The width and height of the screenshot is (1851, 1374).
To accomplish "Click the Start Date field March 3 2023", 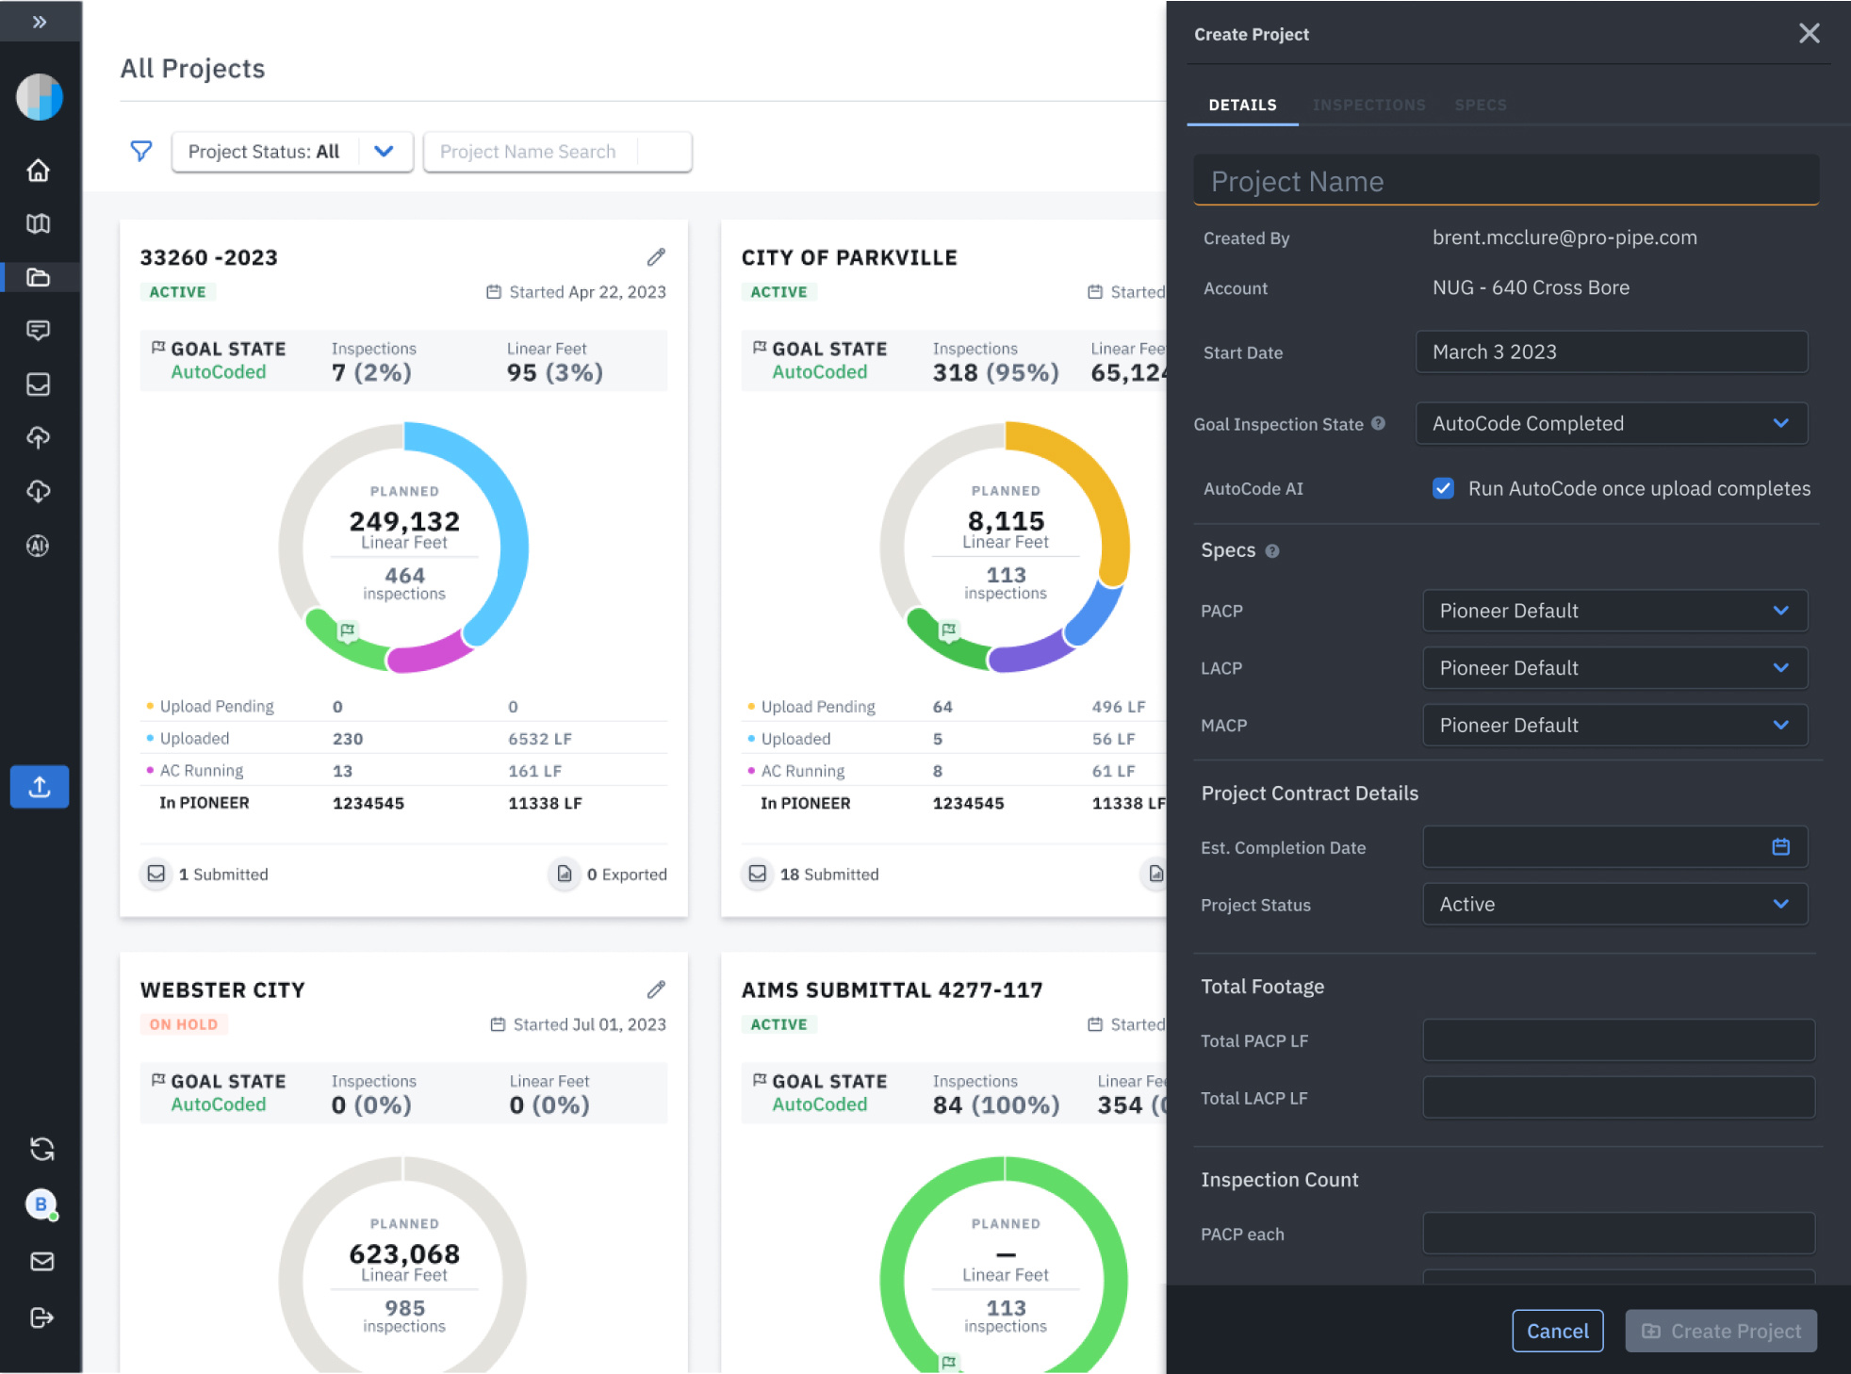I will (1612, 352).
